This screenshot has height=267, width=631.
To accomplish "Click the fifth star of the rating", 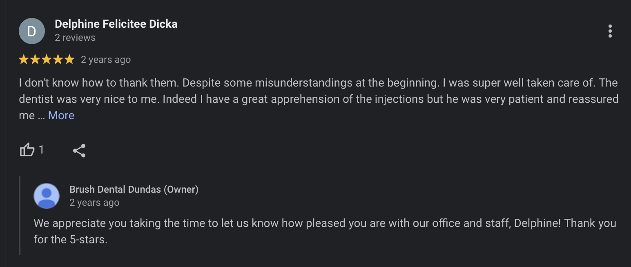I will (x=69, y=60).
